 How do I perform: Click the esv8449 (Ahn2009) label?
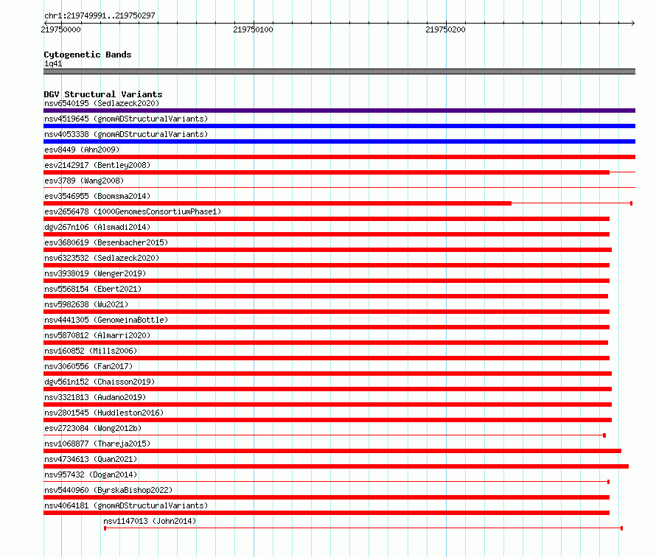coord(82,150)
